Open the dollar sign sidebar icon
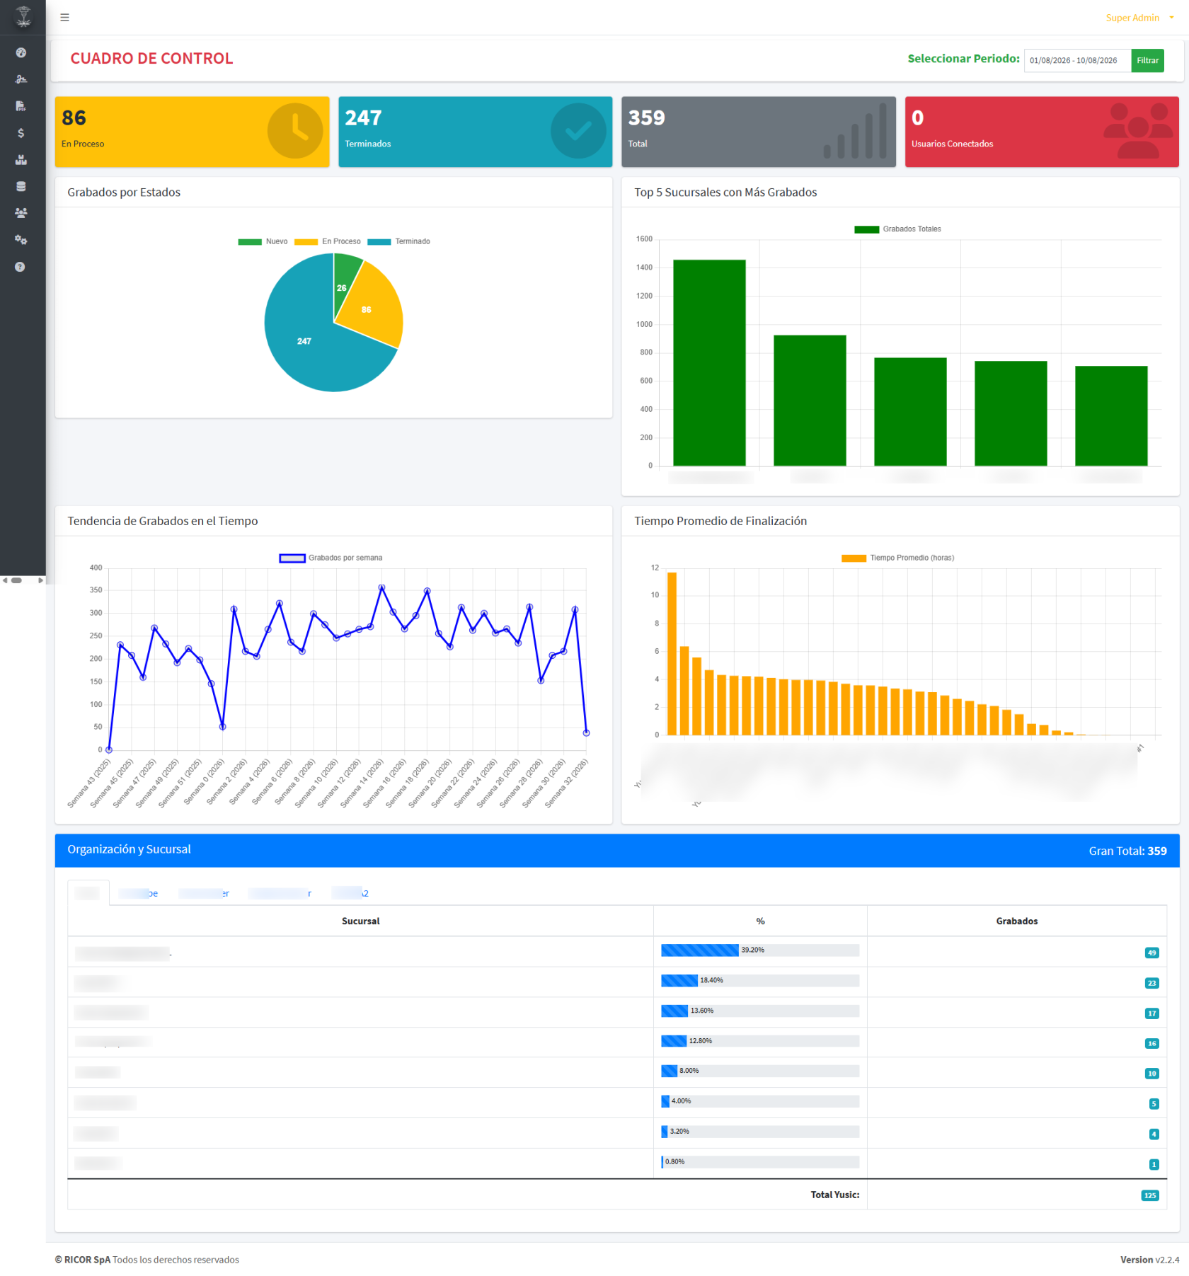1189x1276 pixels. (x=21, y=133)
